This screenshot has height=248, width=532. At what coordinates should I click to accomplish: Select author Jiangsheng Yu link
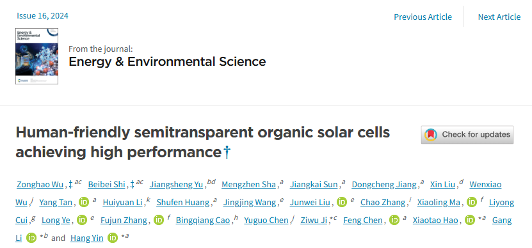coord(176,185)
